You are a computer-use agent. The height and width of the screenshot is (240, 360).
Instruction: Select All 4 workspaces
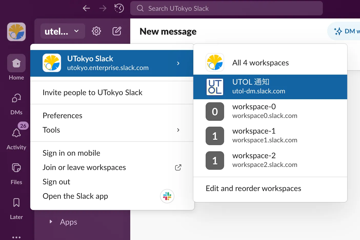[x=260, y=63]
